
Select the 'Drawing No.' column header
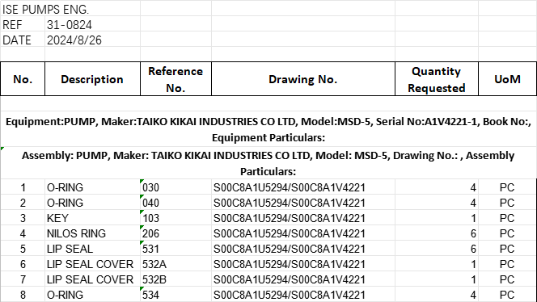(303, 79)
